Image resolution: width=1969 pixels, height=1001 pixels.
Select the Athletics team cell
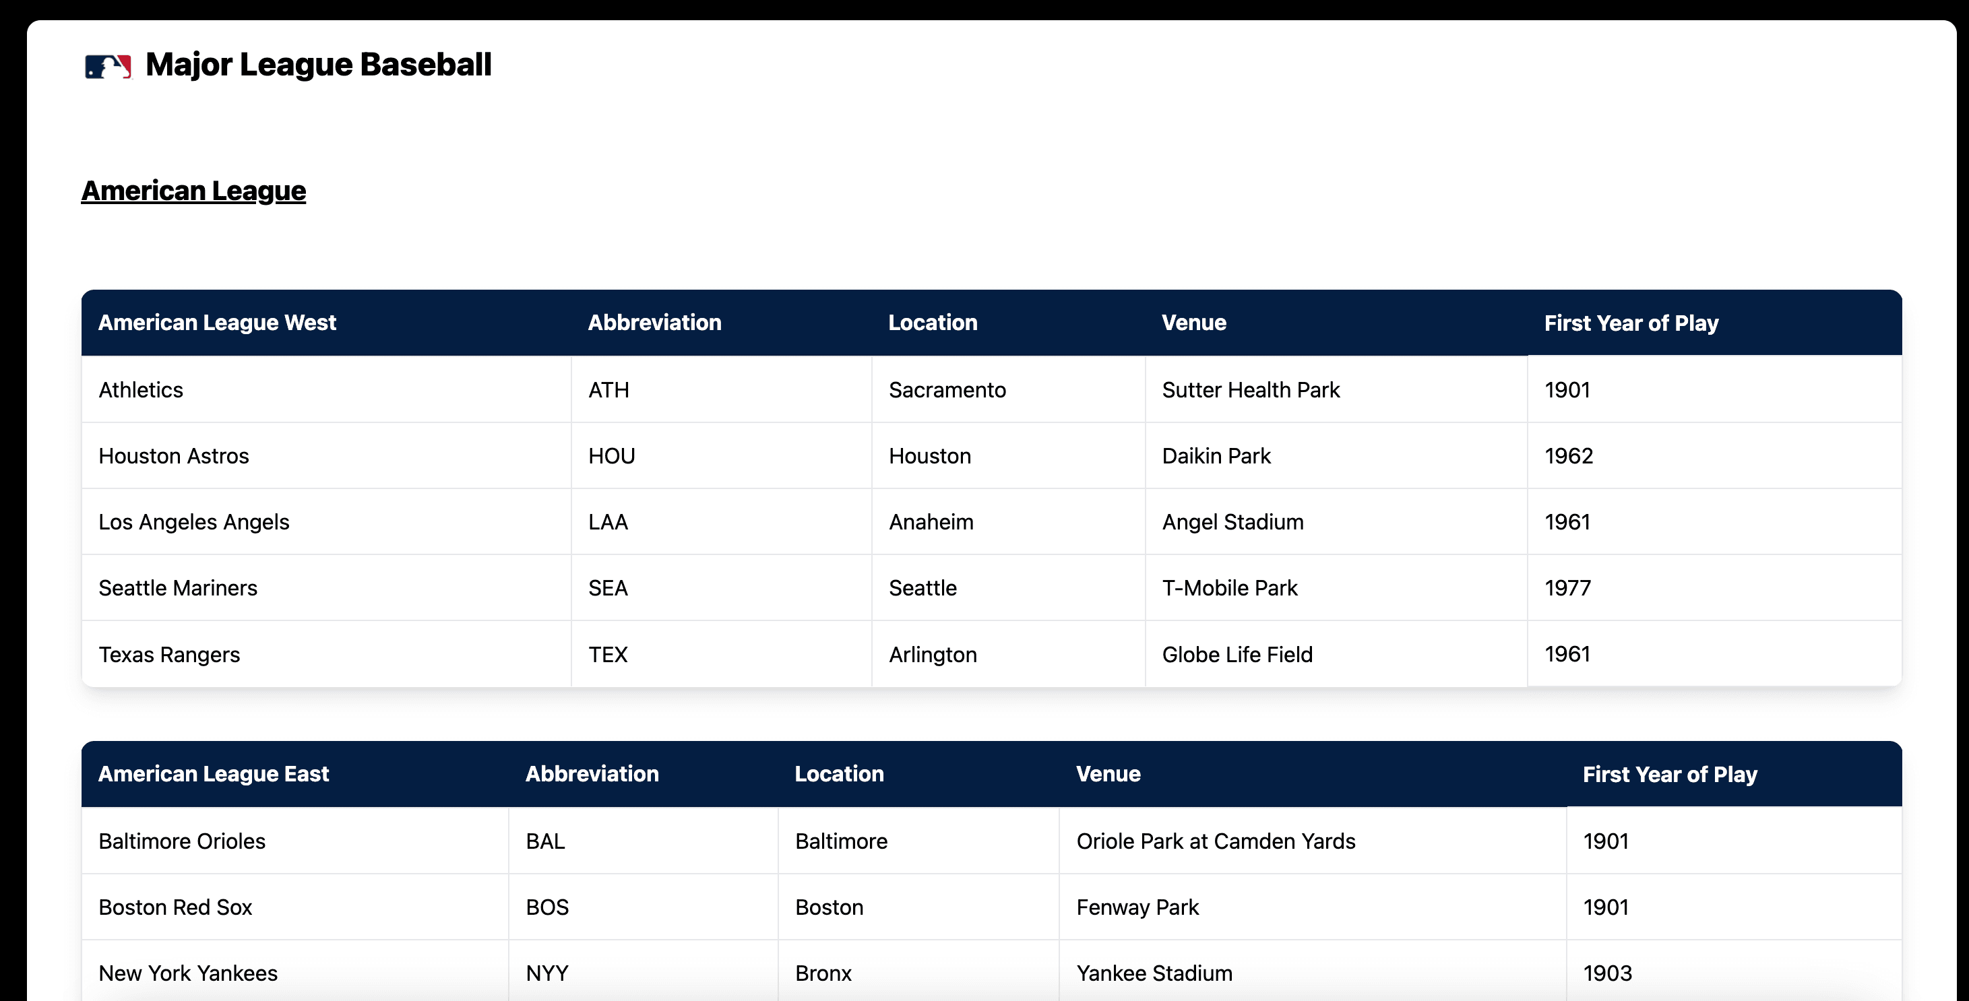pyautogui.click(x=326, y=390)
